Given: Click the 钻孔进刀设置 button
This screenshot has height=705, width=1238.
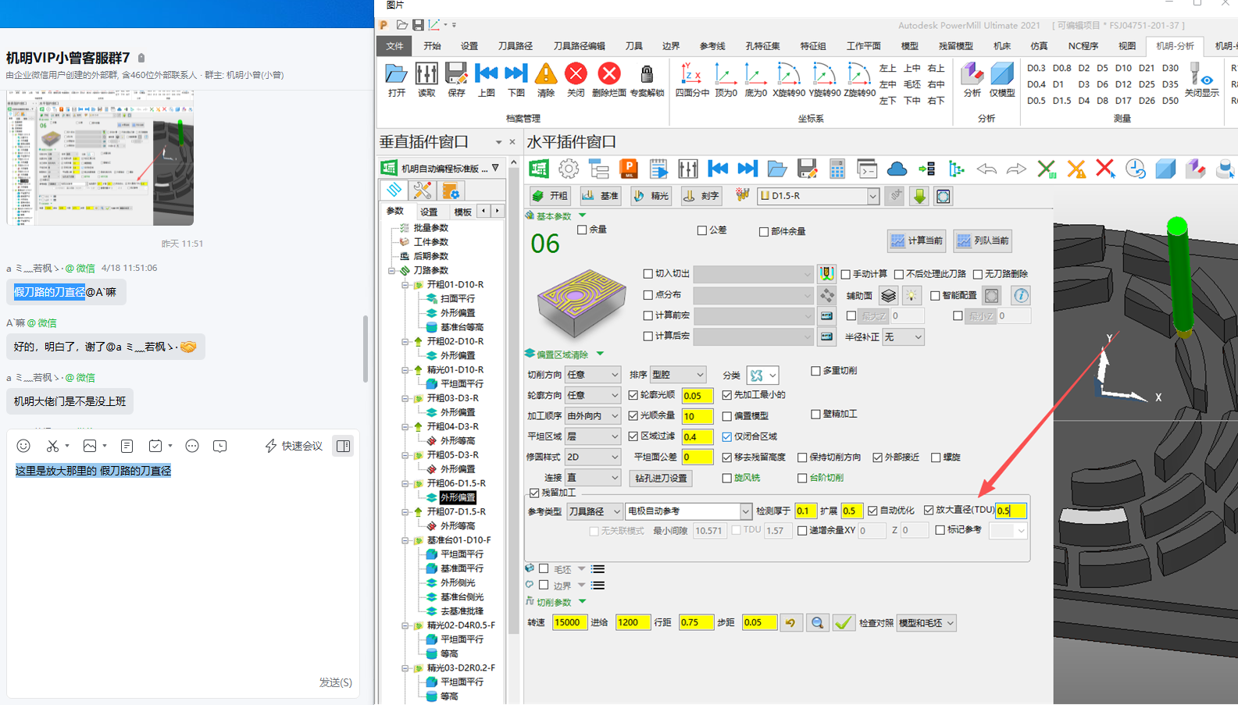Looking at the screenshot, I should 661,478.
